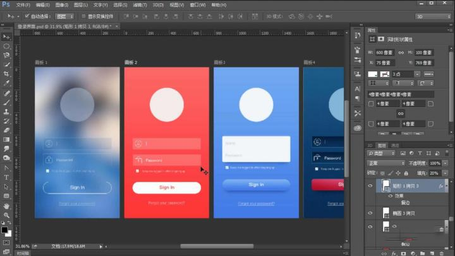The image size is (455, 256).
Task: Click the Sign In button on red artboard
Action: pyautogui.click(x=166, y=187)
